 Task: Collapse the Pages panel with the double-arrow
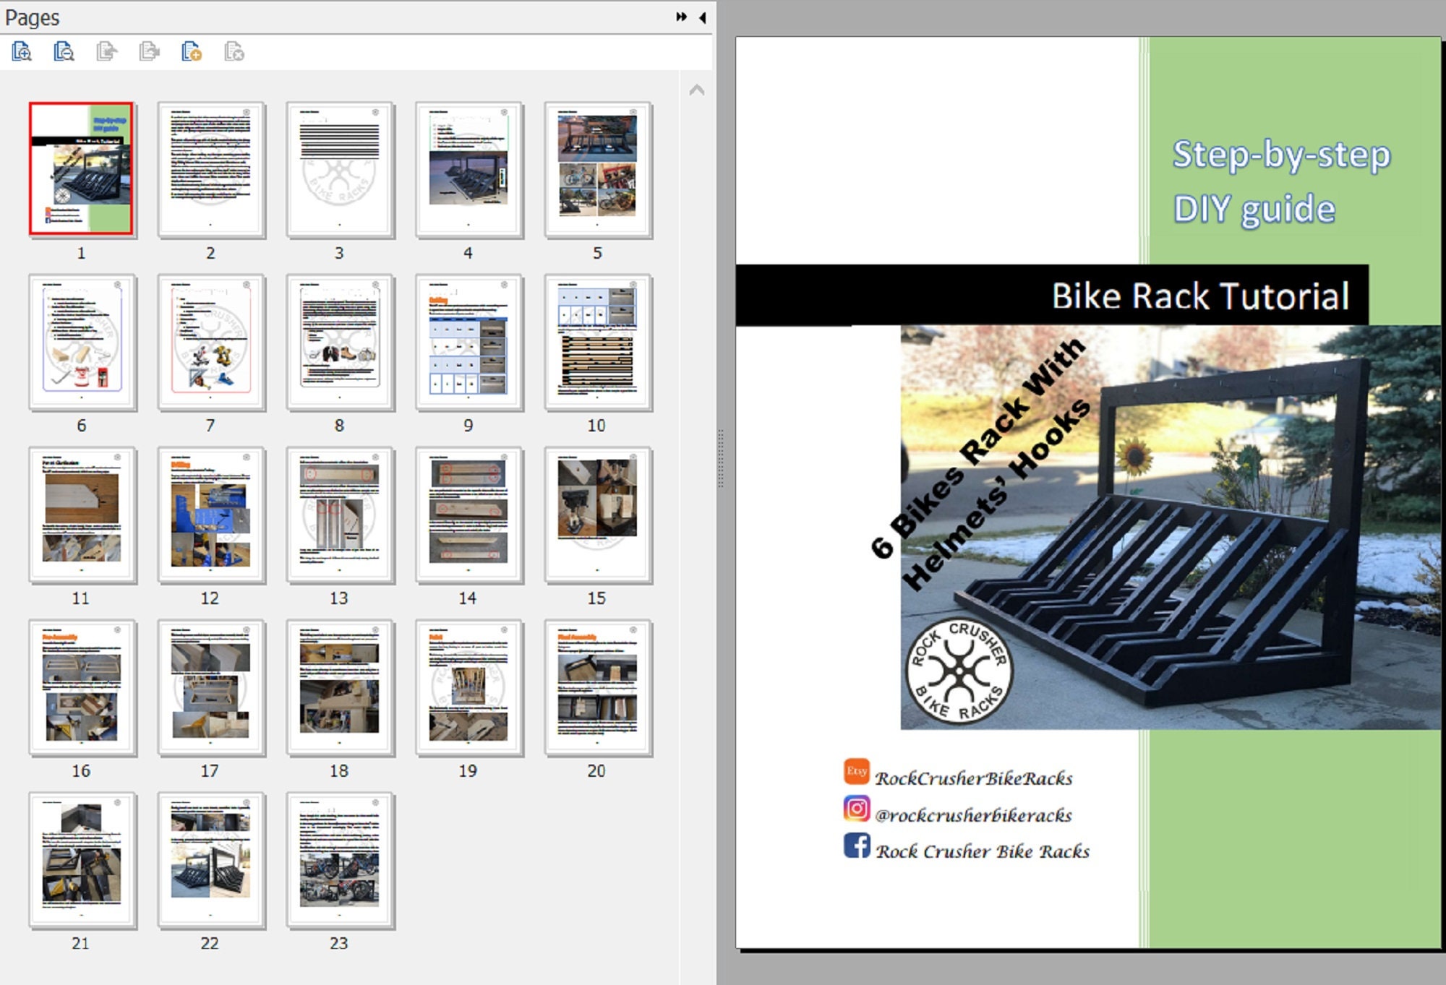[680, 17]
